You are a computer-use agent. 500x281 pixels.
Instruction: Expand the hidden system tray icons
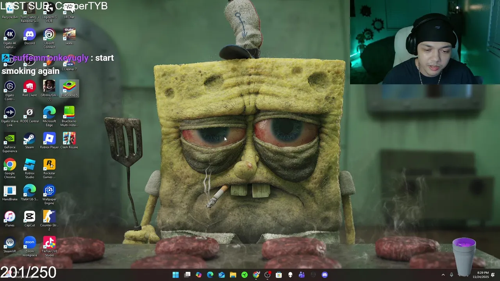(443, 275)
